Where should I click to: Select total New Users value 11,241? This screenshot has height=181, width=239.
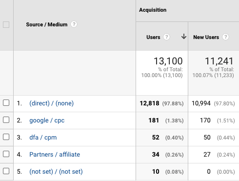(219, 61)
